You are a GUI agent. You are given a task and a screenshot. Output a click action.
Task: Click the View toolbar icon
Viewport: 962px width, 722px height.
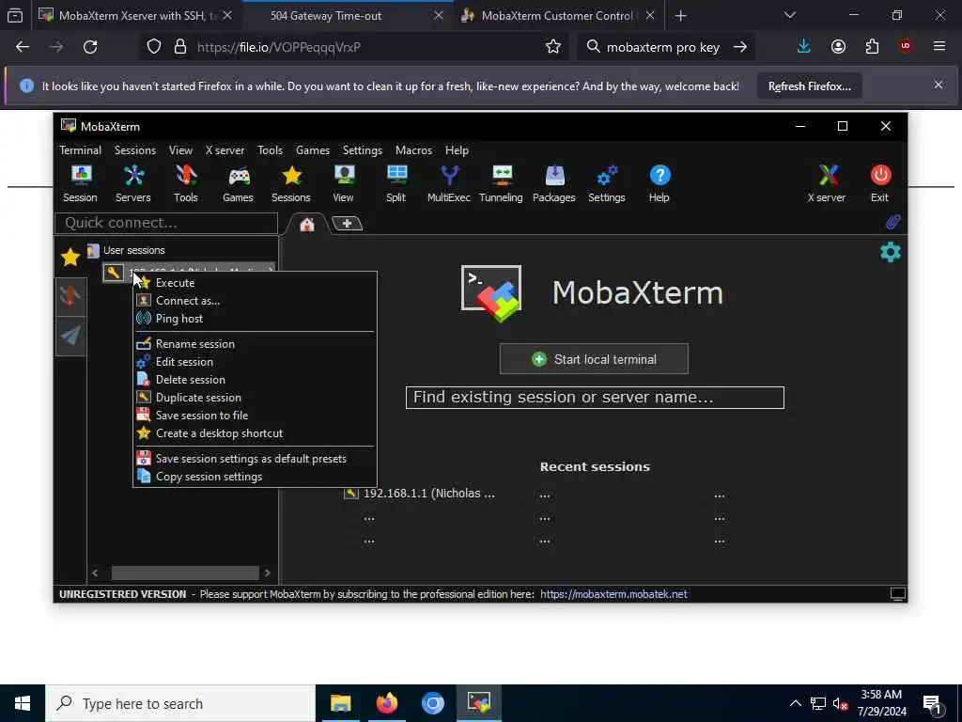[x=344, y=183]
